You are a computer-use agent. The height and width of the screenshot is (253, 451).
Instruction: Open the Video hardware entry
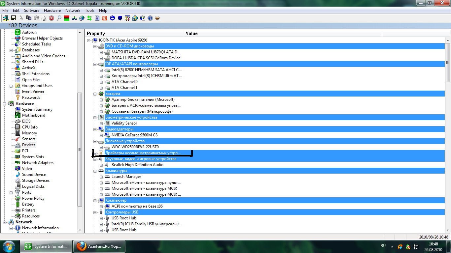point(27,169)
